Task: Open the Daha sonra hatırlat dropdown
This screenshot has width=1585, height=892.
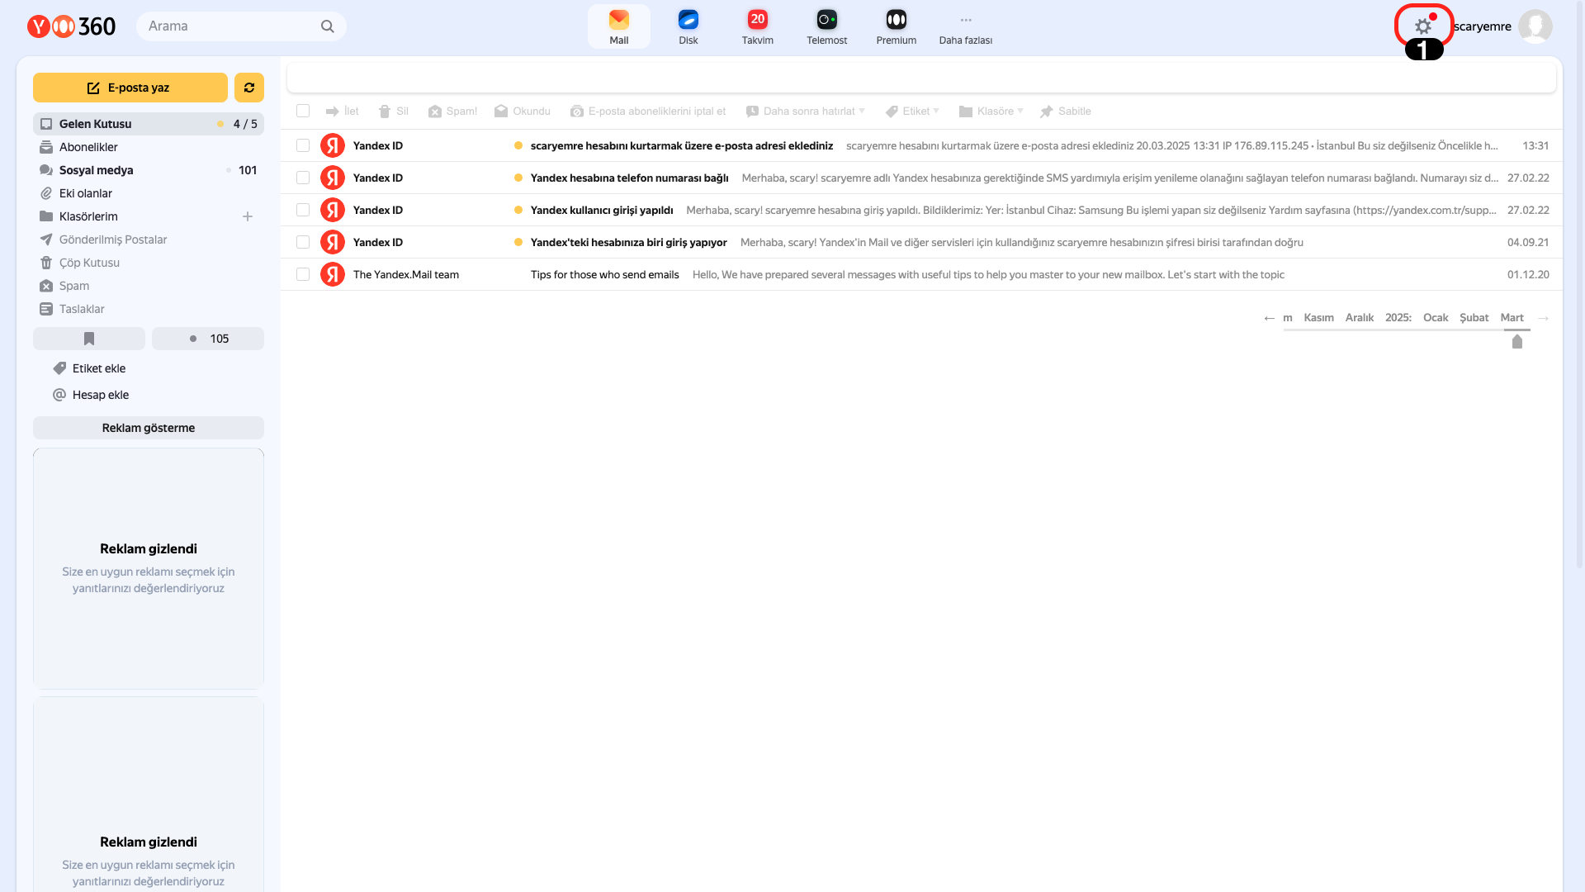Action: point(805,111)
